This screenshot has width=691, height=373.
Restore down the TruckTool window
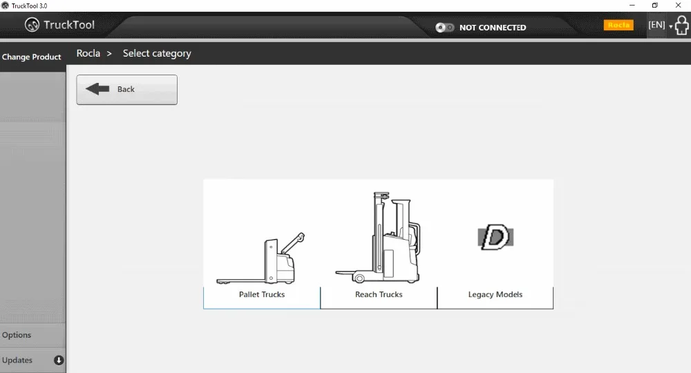pos(655,6)
